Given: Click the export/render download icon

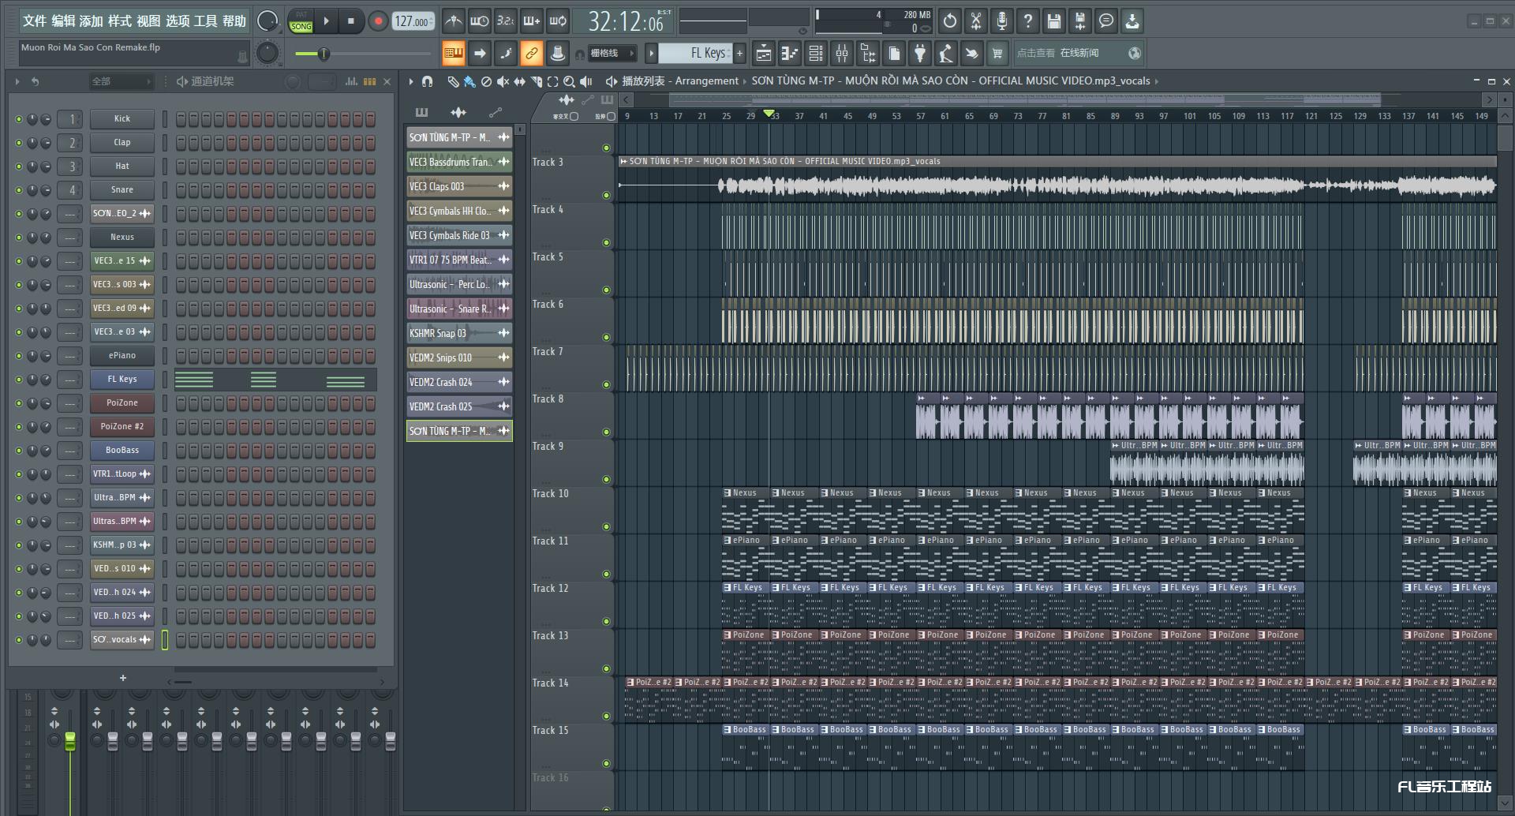Looking at the screenshot, I should (x=1132, y=21).
